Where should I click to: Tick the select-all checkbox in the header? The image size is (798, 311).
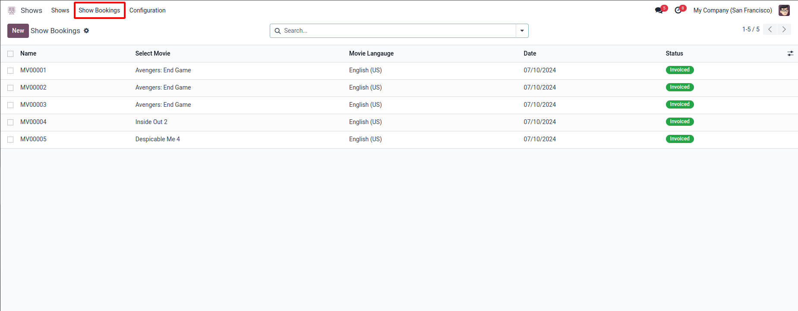pyautogui.click(x=10, y=54)
